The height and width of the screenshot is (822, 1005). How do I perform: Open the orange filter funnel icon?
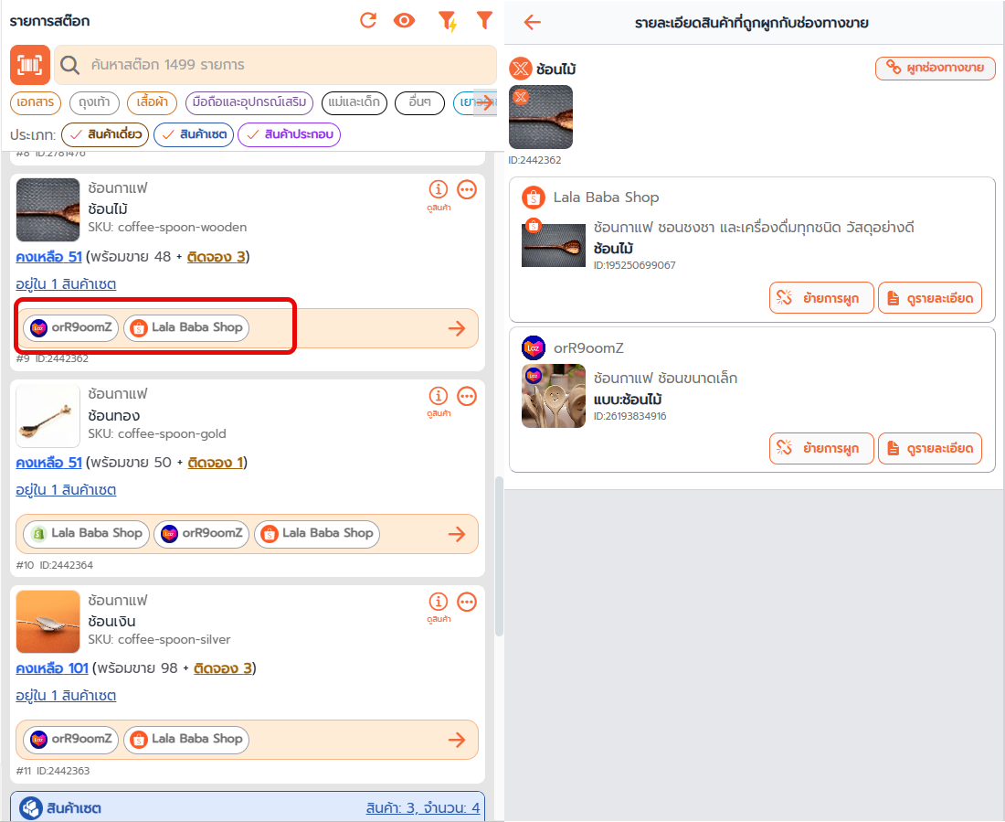click(x=484, y=20)
